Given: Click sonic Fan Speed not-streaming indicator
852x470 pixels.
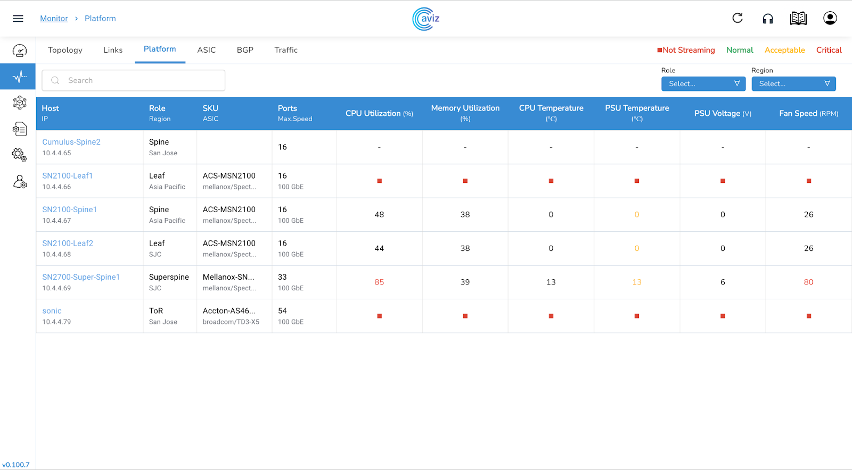Looking at the screenshot, I should pyautogui.click(x=809, y=316).
